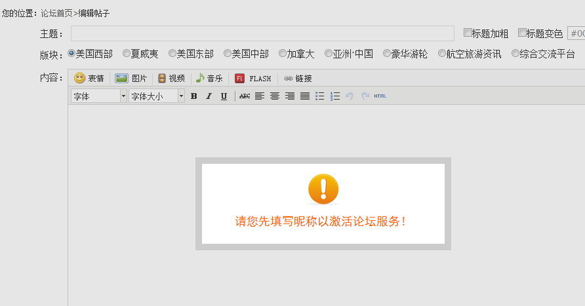Click the 编辑帖子 breadcrumb text

click(x=94, y=13)
